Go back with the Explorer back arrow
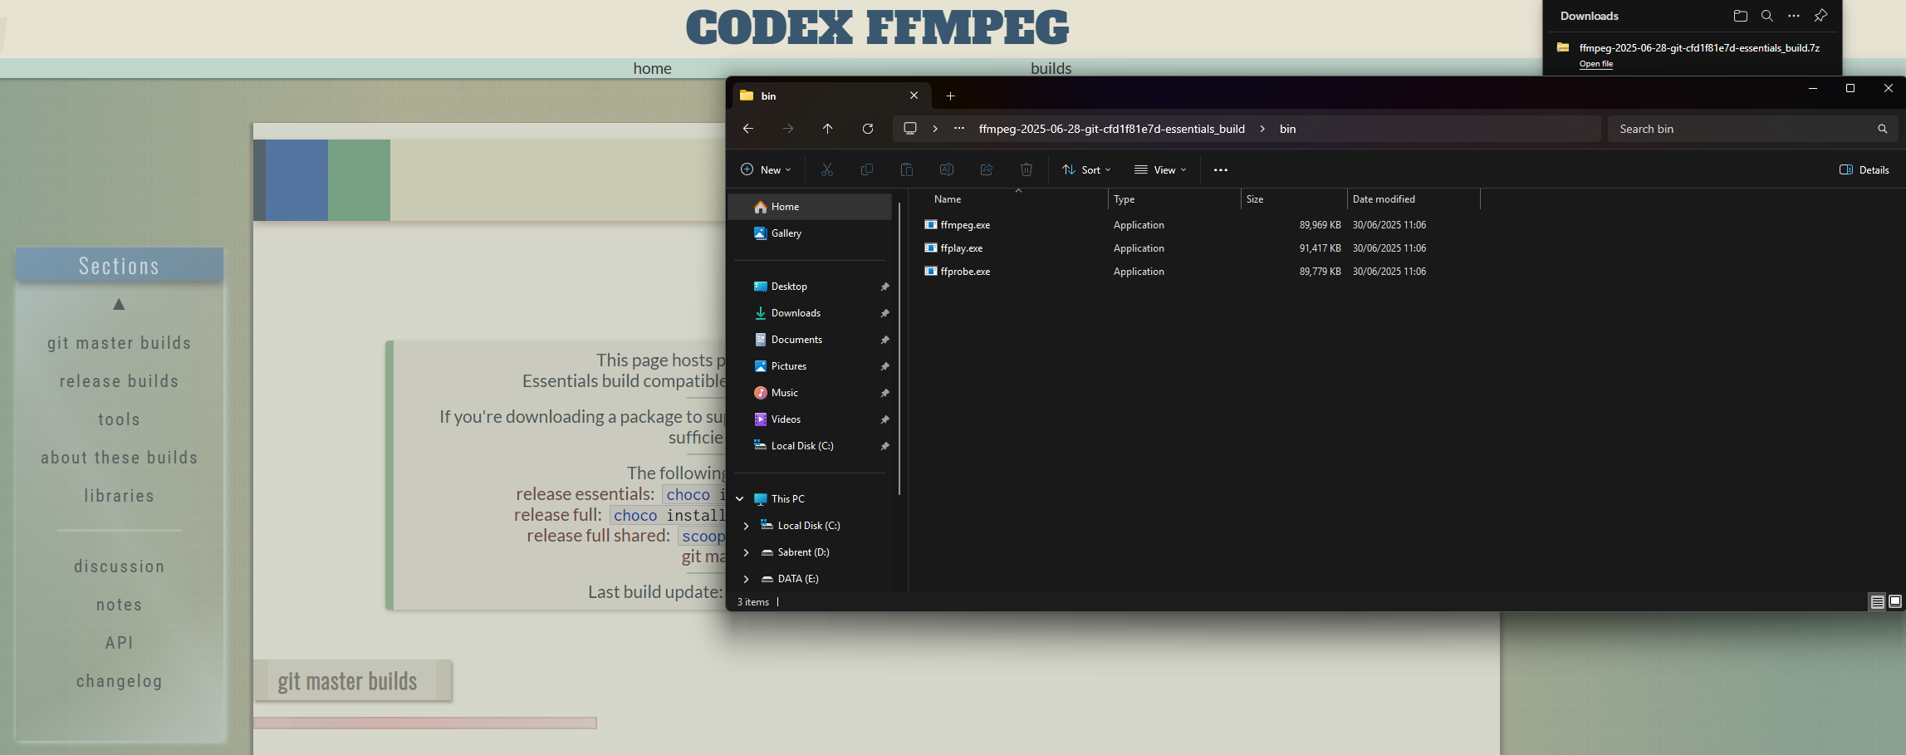 point(748,129)
